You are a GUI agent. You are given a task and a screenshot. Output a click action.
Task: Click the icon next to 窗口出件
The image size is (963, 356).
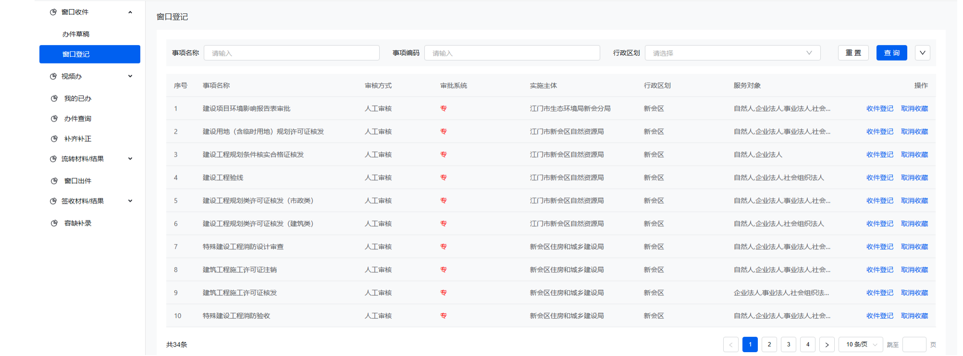(54, 181)
